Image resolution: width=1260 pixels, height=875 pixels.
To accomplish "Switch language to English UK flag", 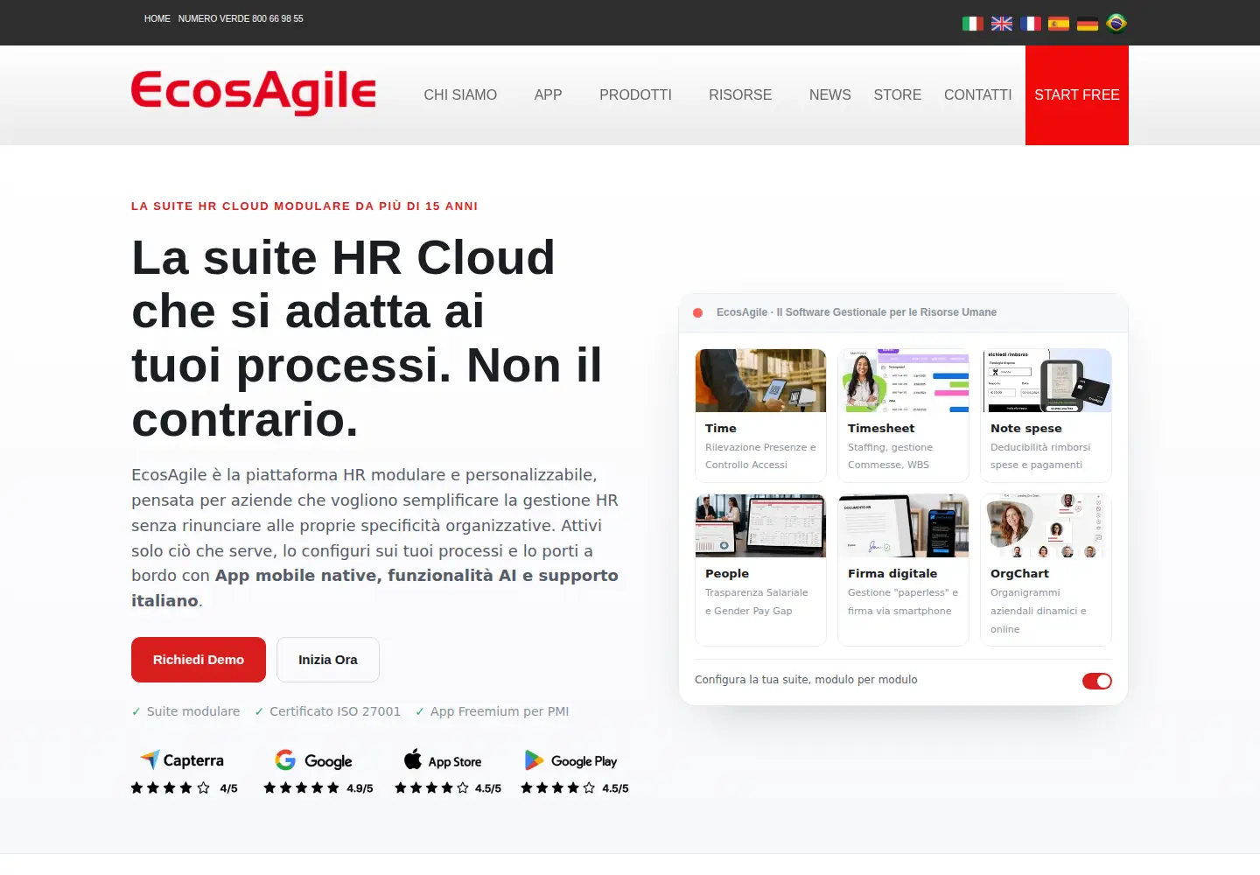I will pyautogui.click(x=1001, y=24).
